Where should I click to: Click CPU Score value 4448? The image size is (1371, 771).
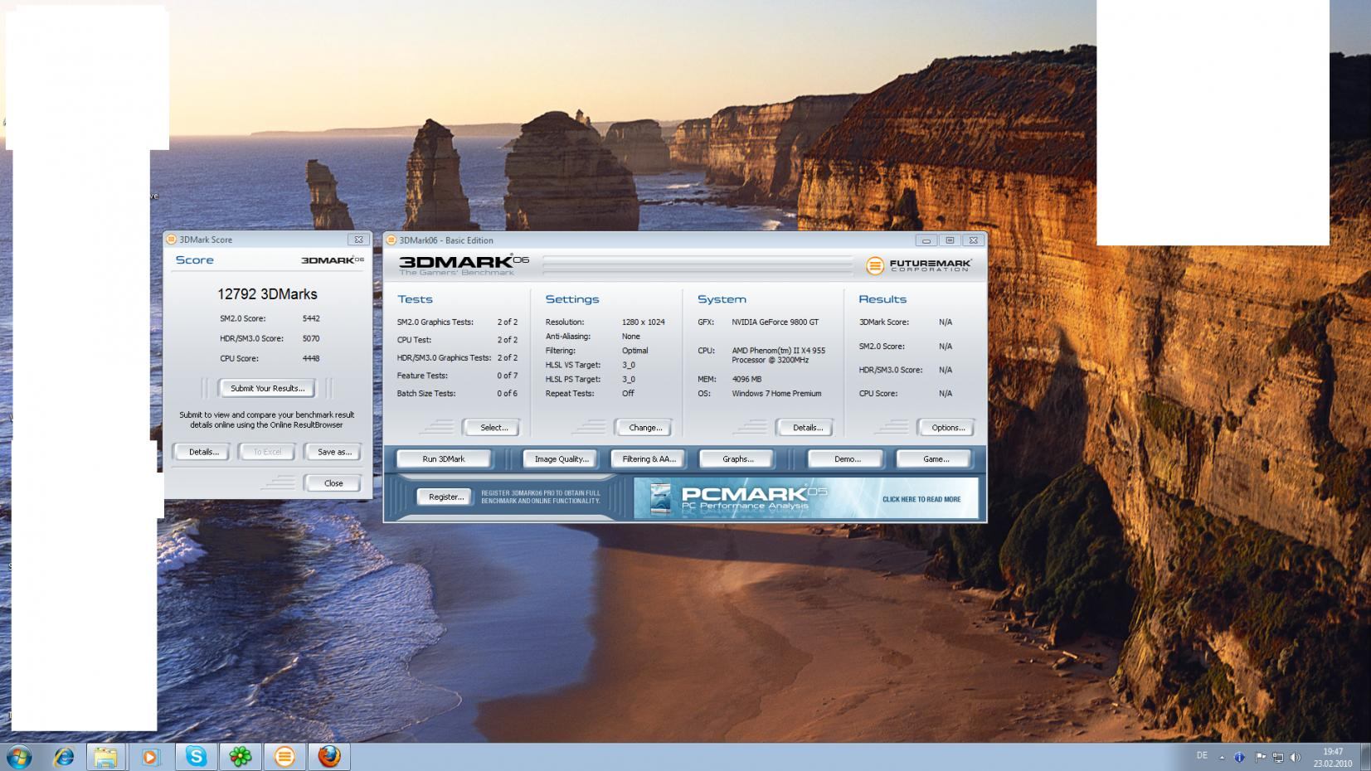pyautogui.click(x=311, y=358)
